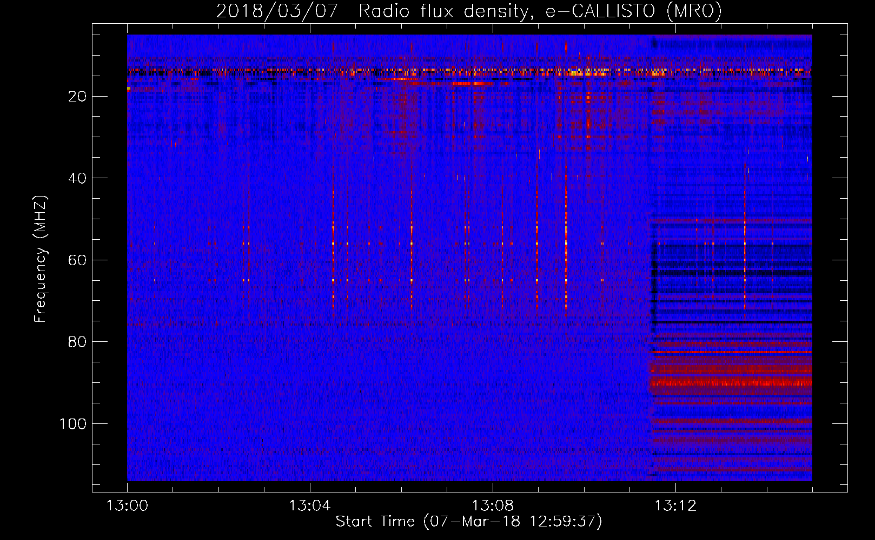The image size is (875, 540).
Task: Click the y-axis tick label '20'
Action: (77, 97)
